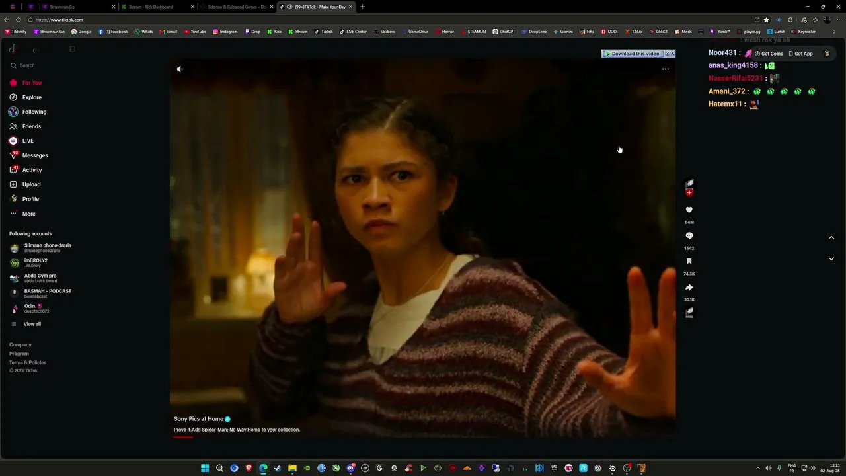
Task: Go to the previous video with up chevron
Action: pos(831,237)
